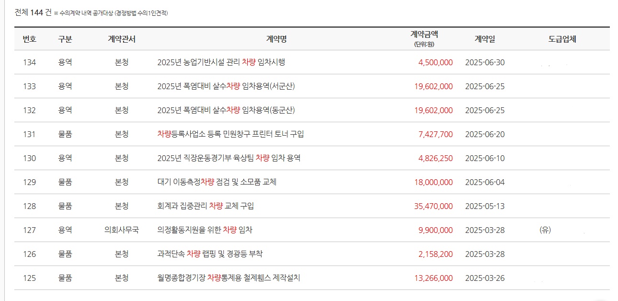Open the 2025년 농업기반시설 관리 차량 임차시행 contract
The image size is (618, 301).
pos(221,62)
